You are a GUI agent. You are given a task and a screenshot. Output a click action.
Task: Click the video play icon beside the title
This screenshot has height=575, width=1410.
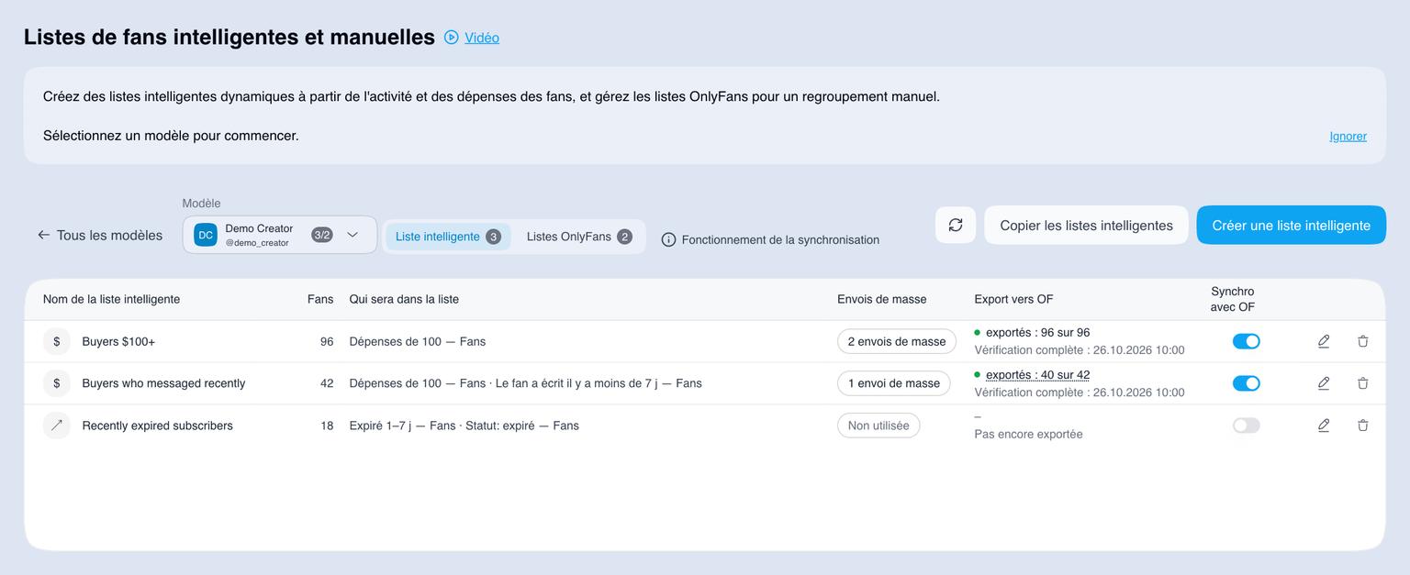point(451,38)
